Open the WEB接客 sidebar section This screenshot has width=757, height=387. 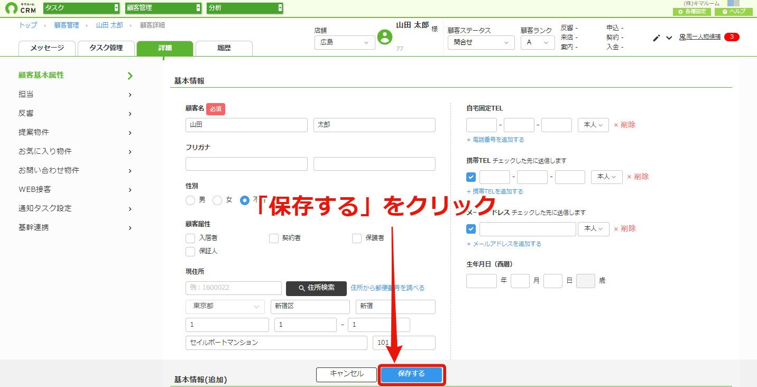click(x=75, y=190)
